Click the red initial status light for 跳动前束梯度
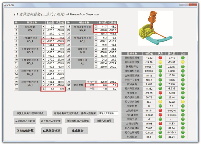The image size is (201, 144). pyautogui.click(x=160, y=58)
